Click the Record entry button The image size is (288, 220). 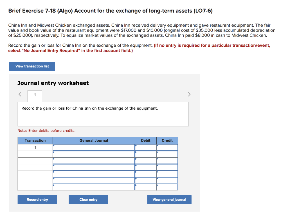click(x=37, y=199)
